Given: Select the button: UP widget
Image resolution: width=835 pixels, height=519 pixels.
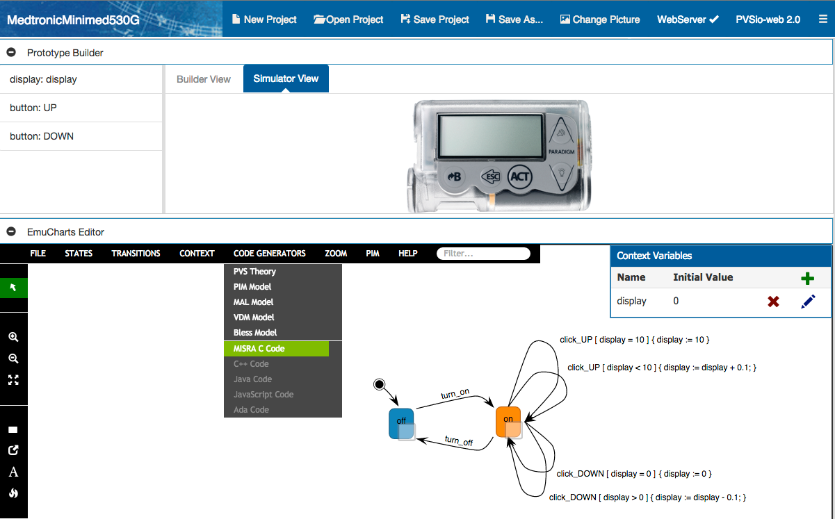Looking at the screenshot, I should (81, 108).
